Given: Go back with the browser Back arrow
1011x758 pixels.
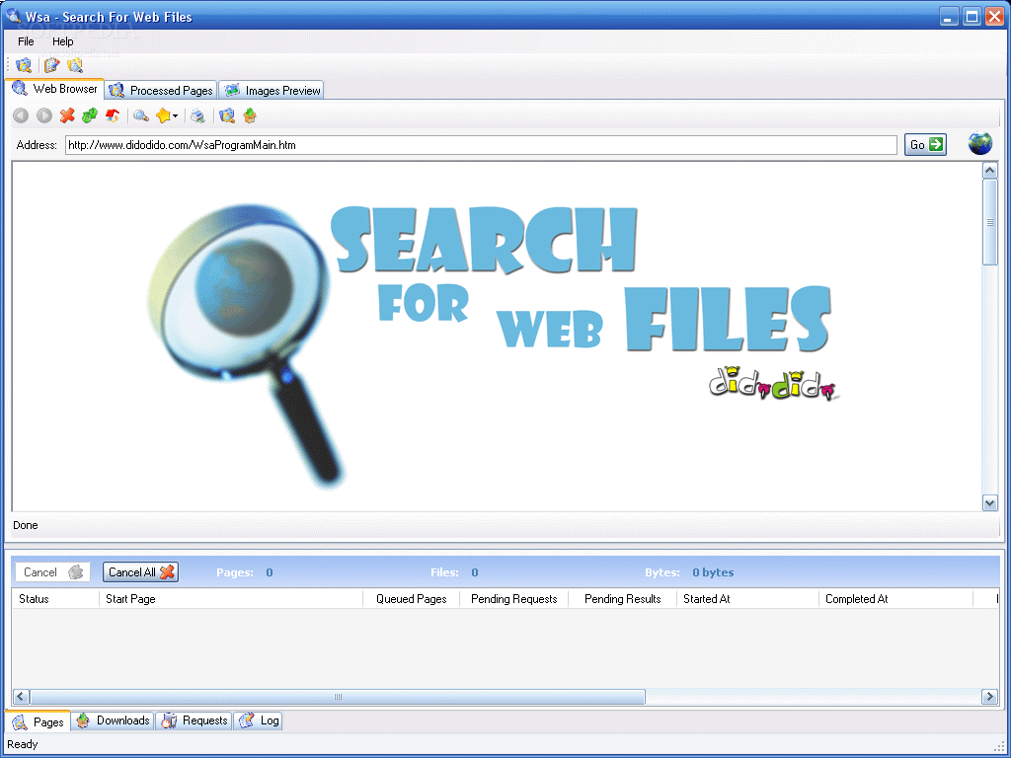Looking at the screenshot, I should click(x=21, y=116).
